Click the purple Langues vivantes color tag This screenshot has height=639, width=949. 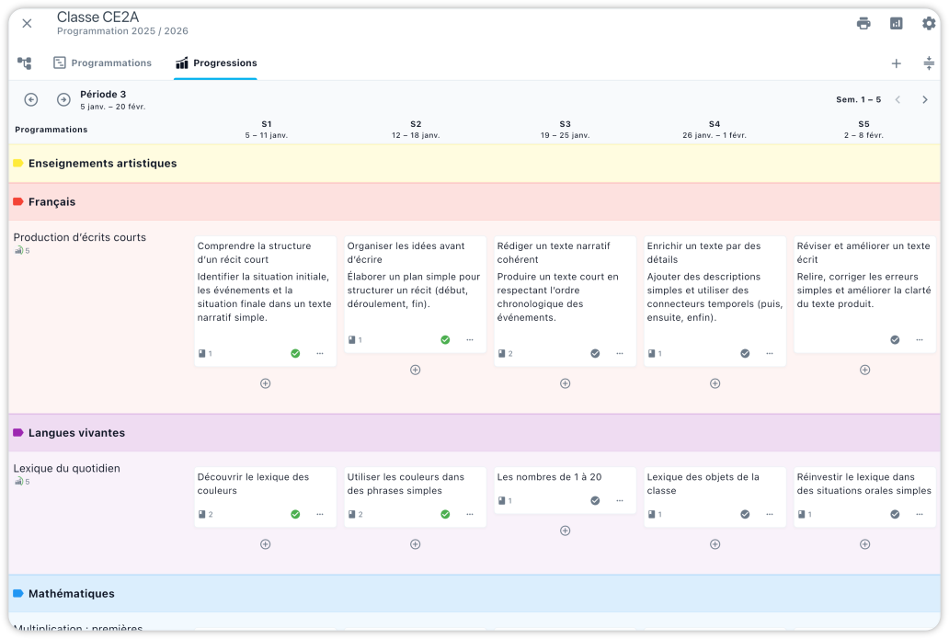[x=17, y=433]
